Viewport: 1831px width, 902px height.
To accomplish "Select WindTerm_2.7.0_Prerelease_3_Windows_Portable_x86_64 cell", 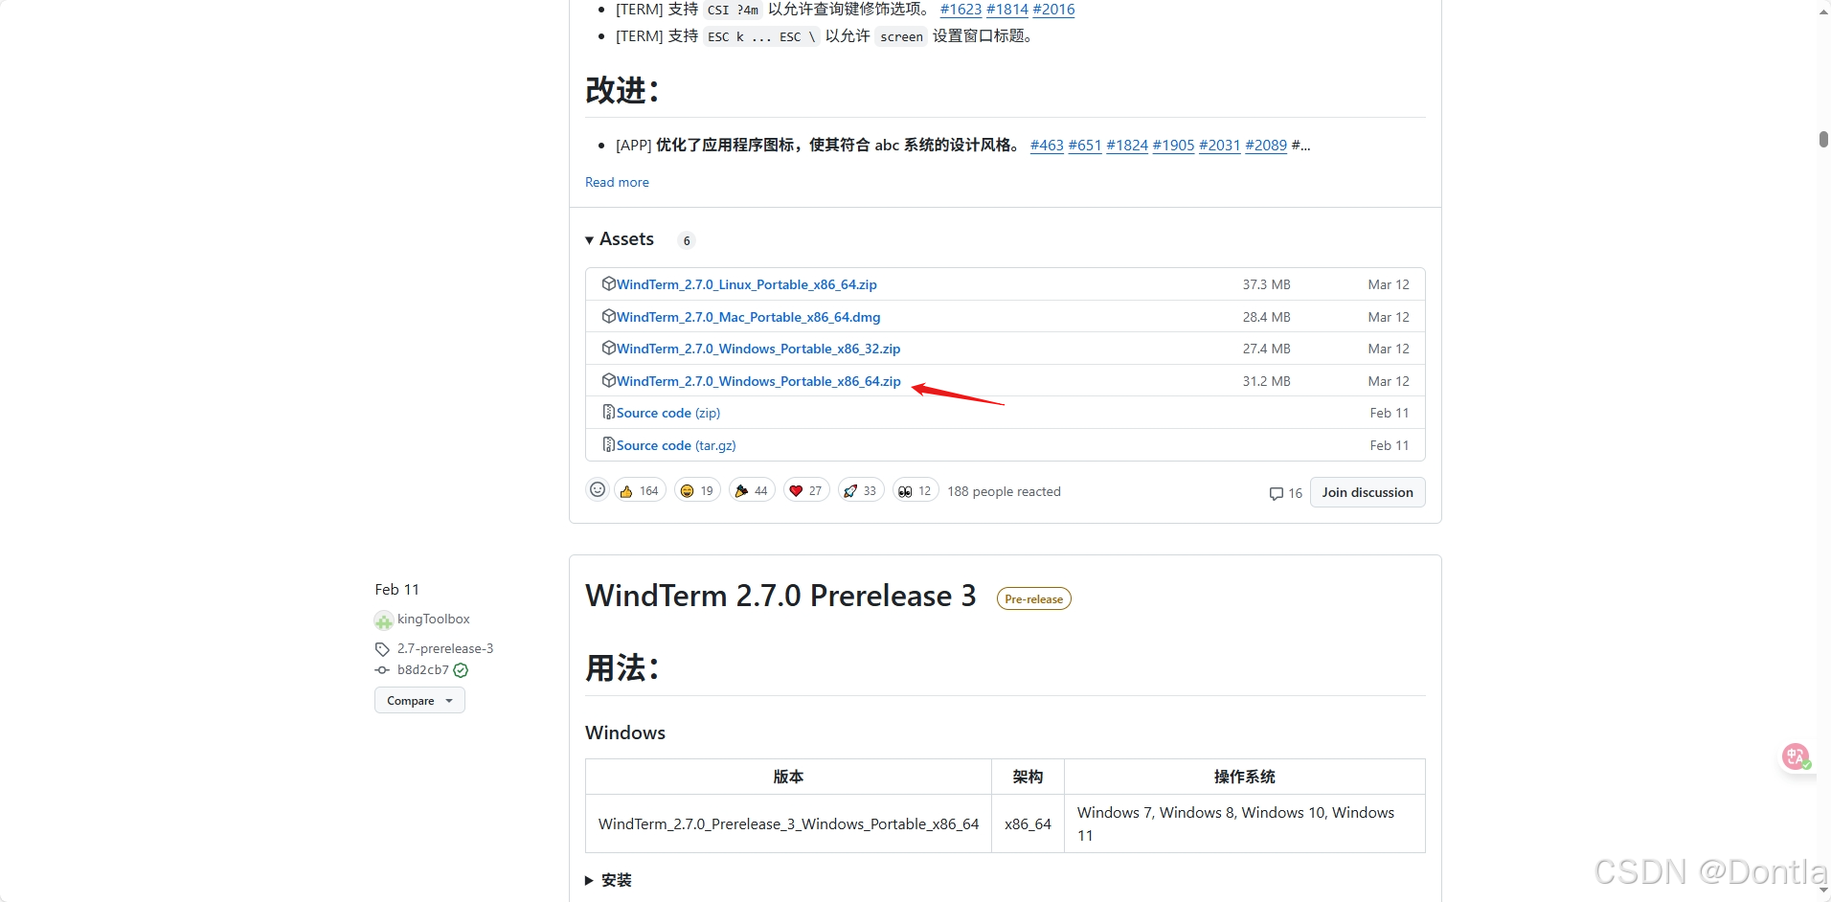I will click(788, 823).
